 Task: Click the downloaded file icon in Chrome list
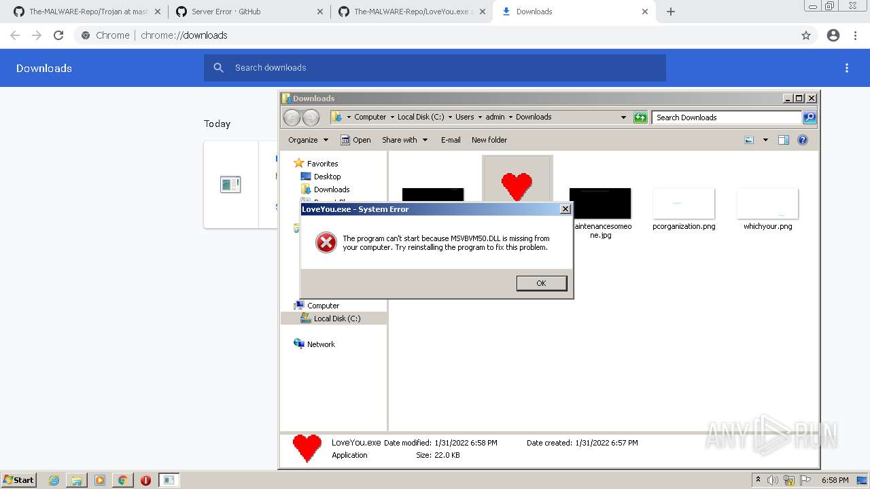230,184
